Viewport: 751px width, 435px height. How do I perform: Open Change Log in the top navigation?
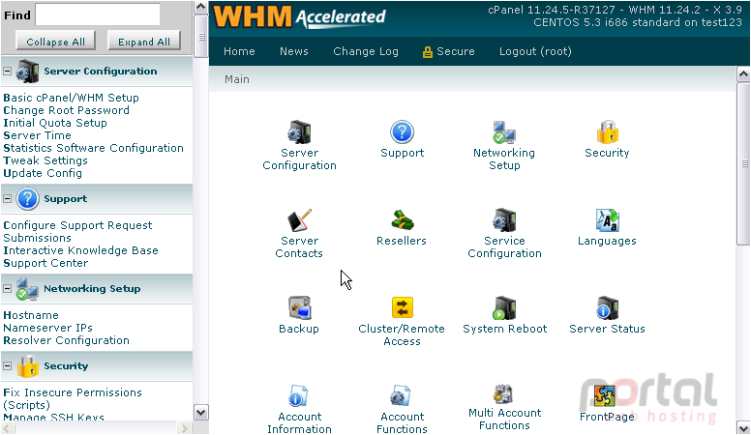(366, 51)
